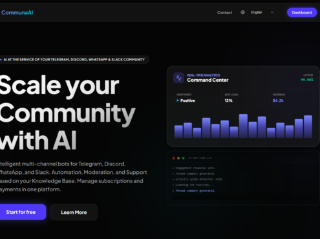Open the English language dropdown

262,12
